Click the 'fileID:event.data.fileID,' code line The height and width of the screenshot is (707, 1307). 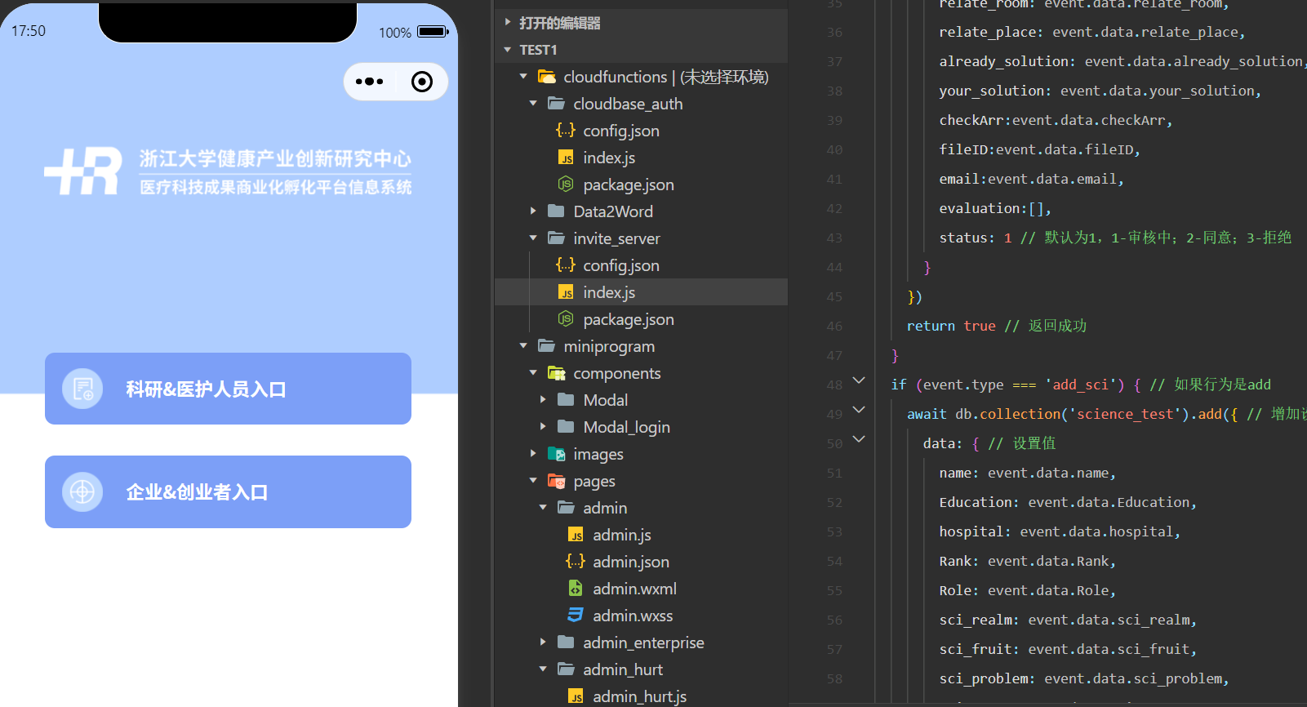click(x=1039, y=149)
